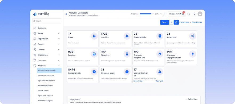Click the Progress bar at 80%
Image resolution: width=235 pixels, height=104 pixels.
coord(147,14)
